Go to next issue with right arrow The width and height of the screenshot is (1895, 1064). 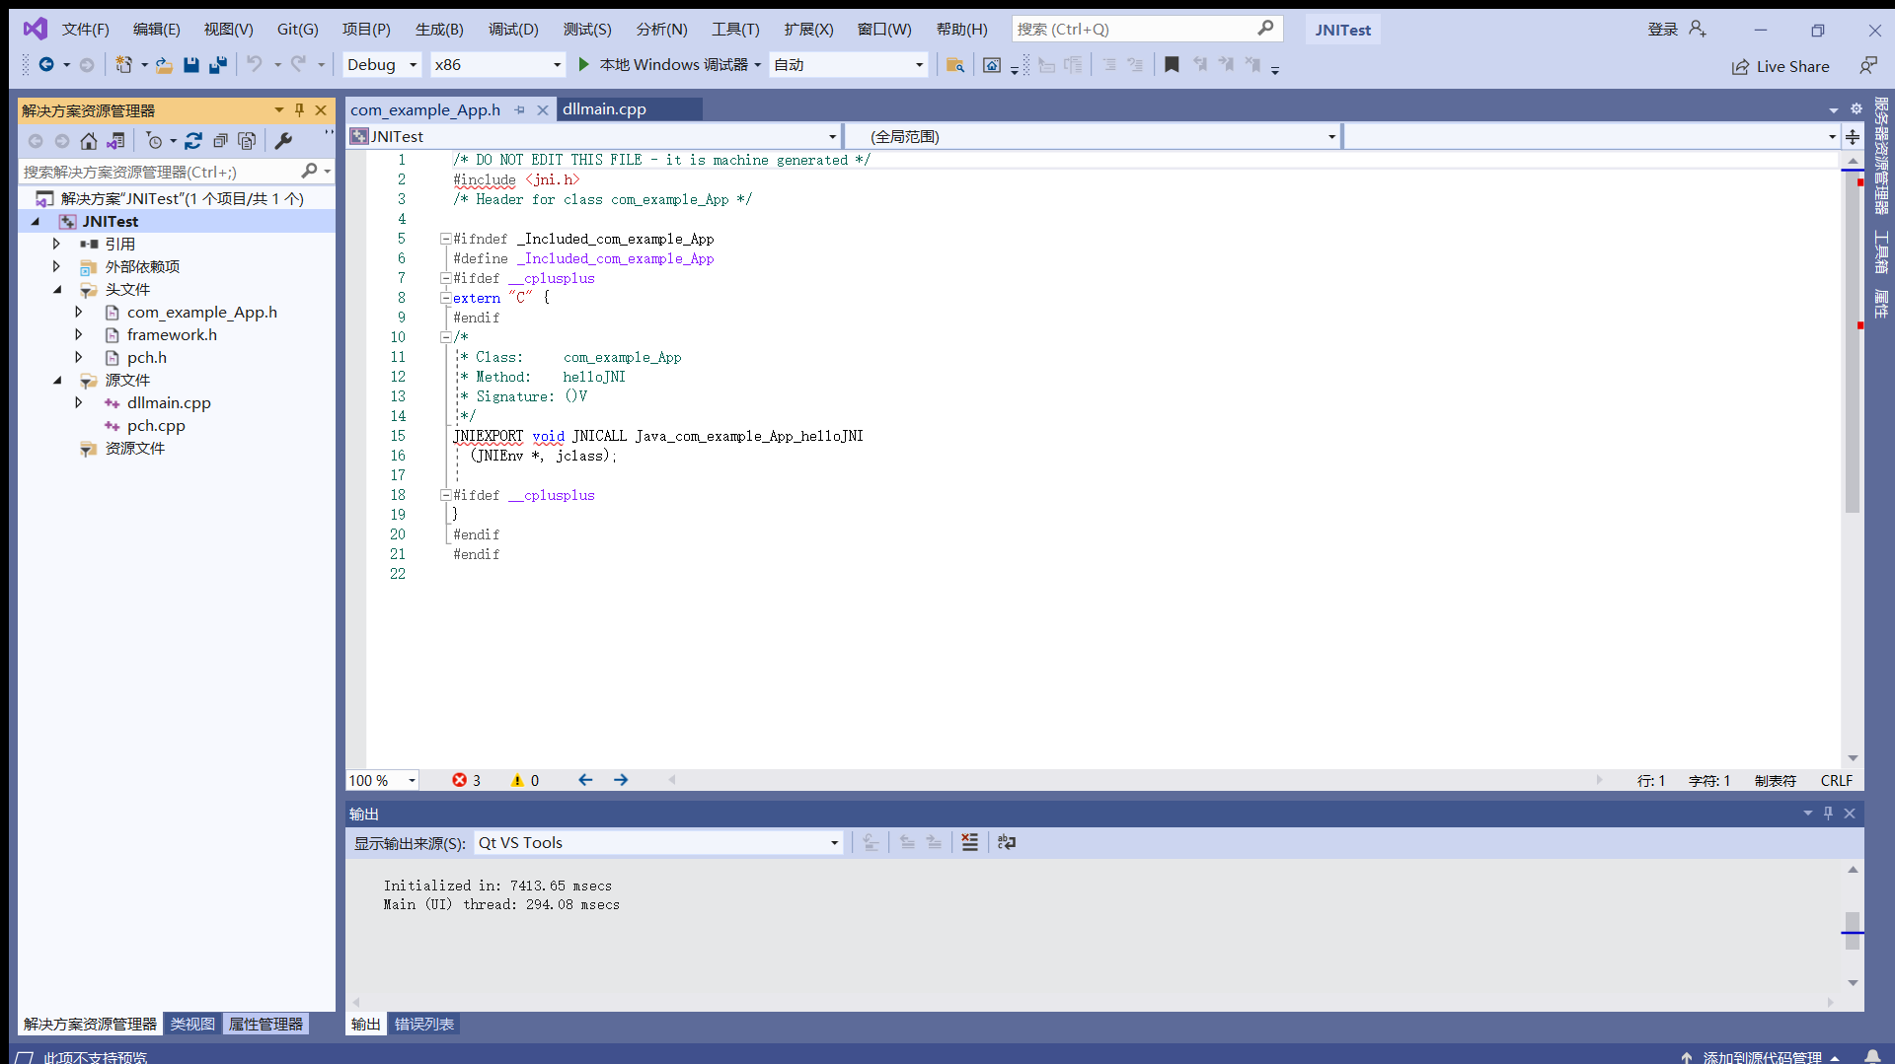coord(621,780)
